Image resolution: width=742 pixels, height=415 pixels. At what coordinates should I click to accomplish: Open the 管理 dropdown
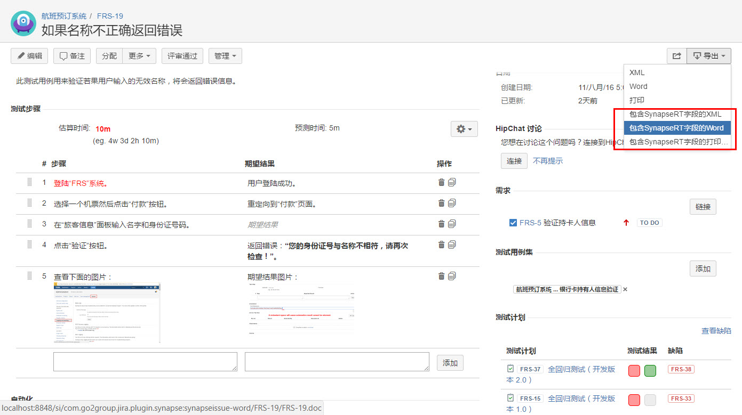coord(225,56)
